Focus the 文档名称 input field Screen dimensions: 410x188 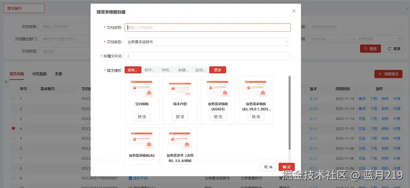[208, 27]
